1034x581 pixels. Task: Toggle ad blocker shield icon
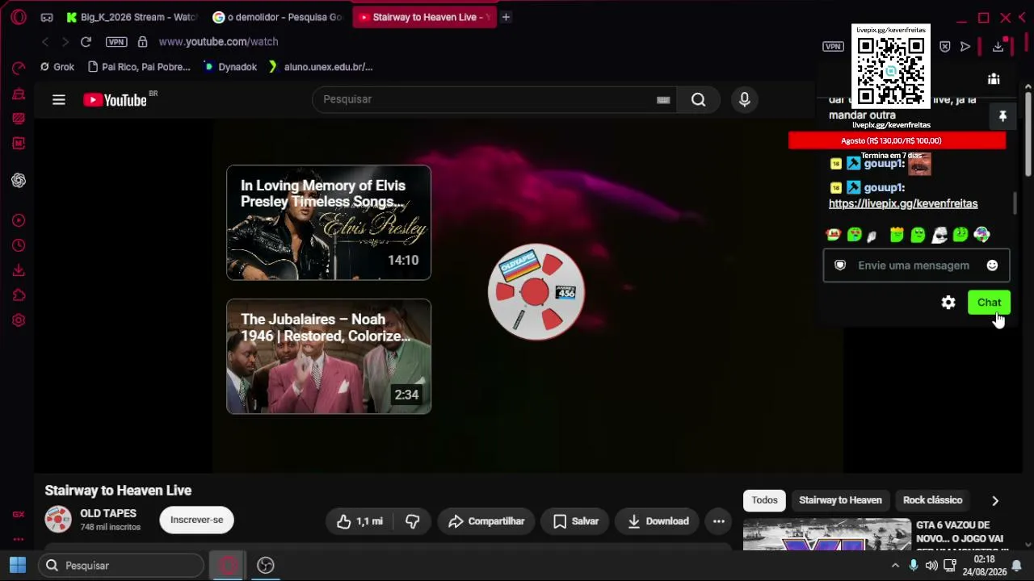tap(945, 47)
